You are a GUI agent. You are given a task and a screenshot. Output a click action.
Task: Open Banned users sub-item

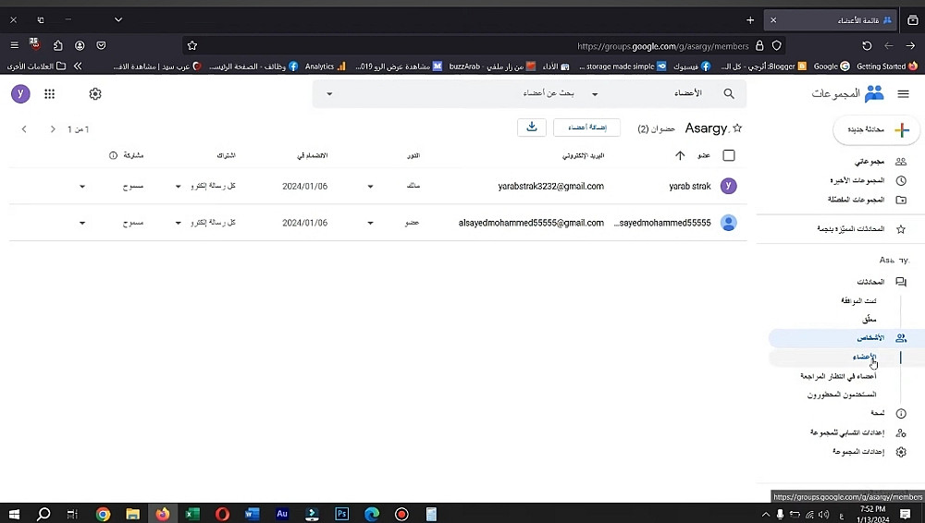[842, 395]
